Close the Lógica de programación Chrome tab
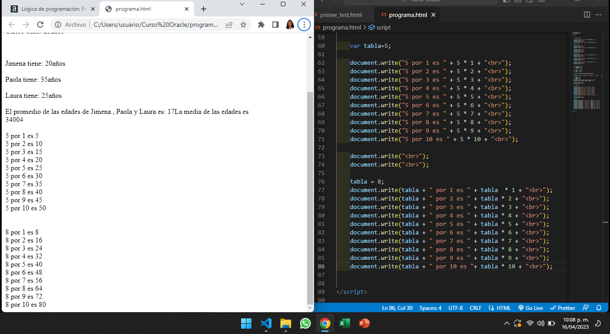This screenshot has height=334, width=610. tap(92, 9)
